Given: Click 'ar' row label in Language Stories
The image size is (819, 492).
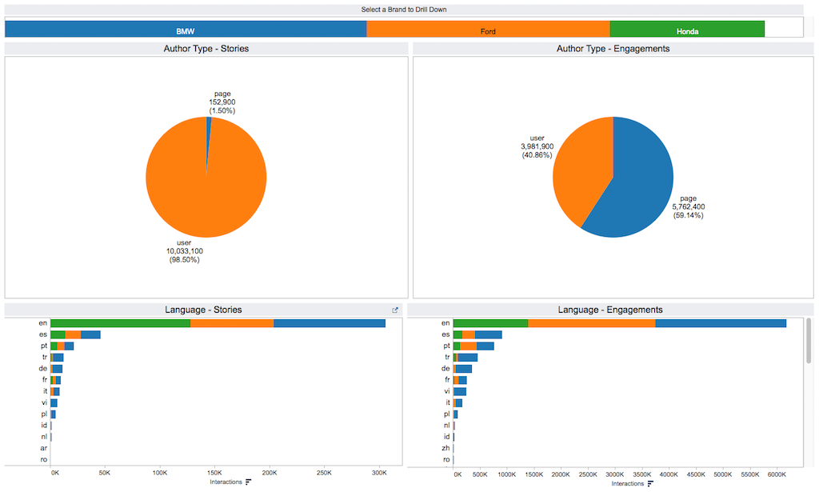Looking at the screenshot, I should [x=44, y=448].
